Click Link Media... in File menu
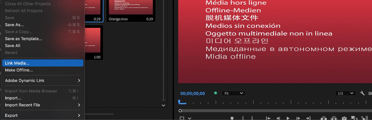 42,63
